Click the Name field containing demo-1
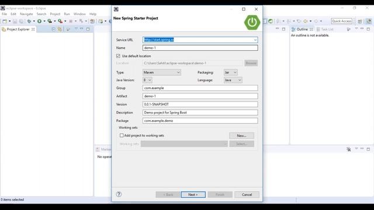The width and height of the screenshot is (374, 210). (x=200, y=48)
